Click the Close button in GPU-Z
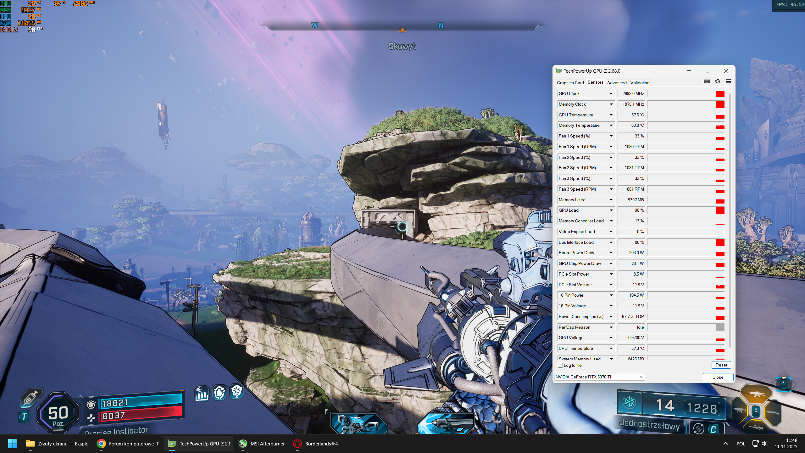Viewport: 805px width, 453px height. point(718,377)
